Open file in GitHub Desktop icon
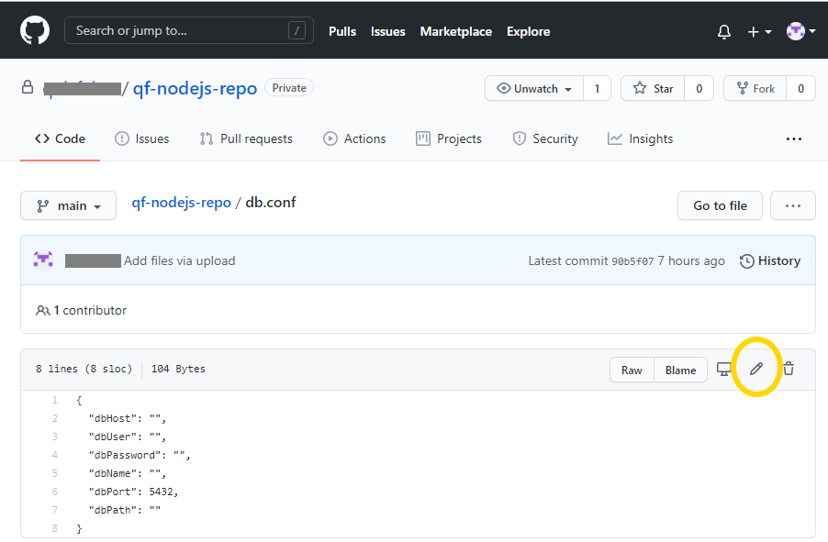This screenshot has width=828, height=542. 724,369
